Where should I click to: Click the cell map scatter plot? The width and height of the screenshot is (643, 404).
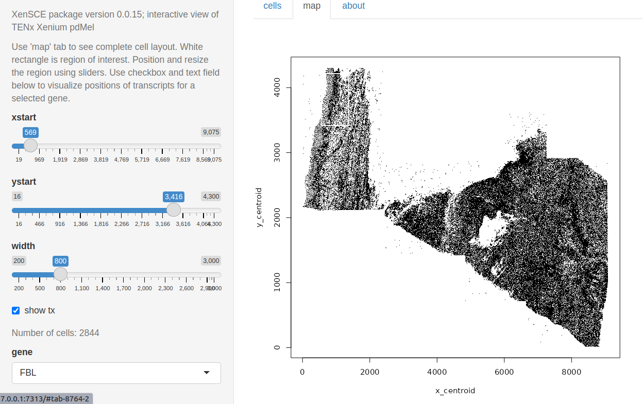pyautogui.click(x=455, y=207)
